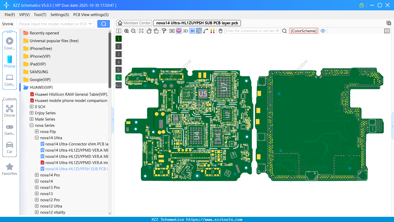The image size is (394, 222).
Task: Open the component or net name dropdown
Action: pyautogui.click(x=277, y=31)
